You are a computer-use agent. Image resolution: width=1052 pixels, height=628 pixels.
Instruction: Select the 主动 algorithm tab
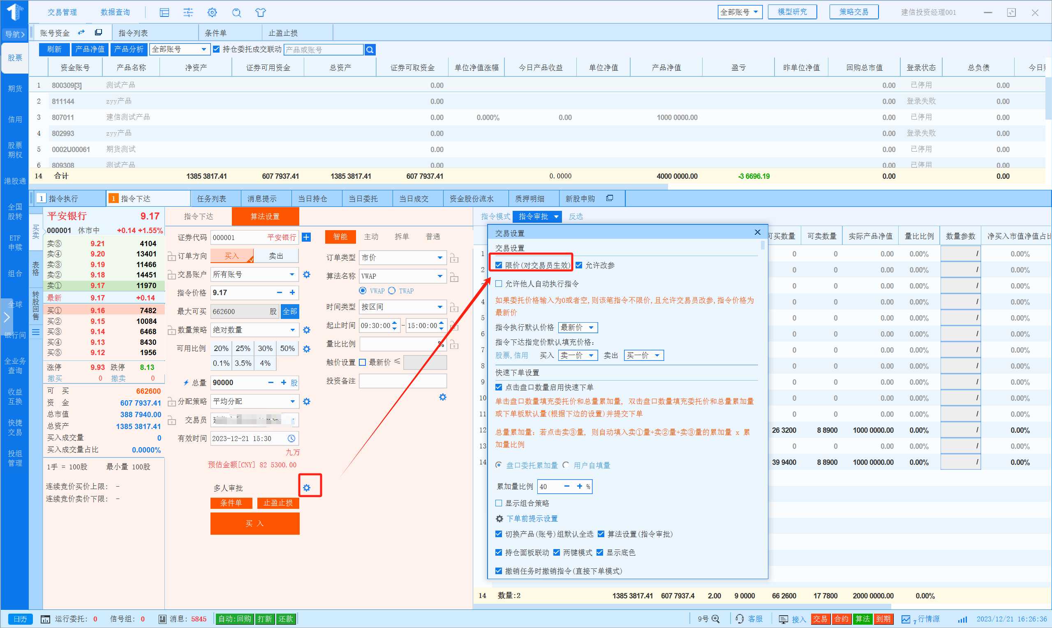(x=371, y=237)
